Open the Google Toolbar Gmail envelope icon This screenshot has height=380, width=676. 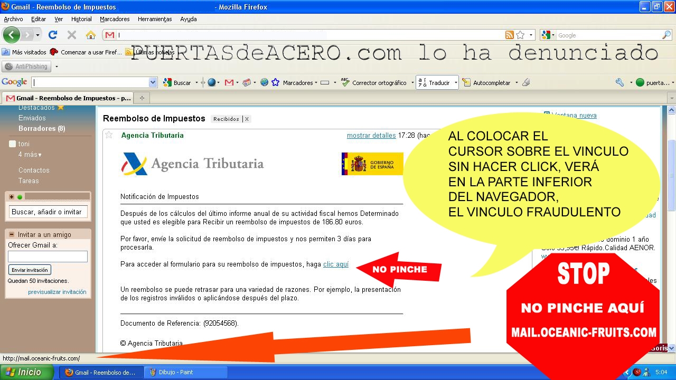pos(229,82)
